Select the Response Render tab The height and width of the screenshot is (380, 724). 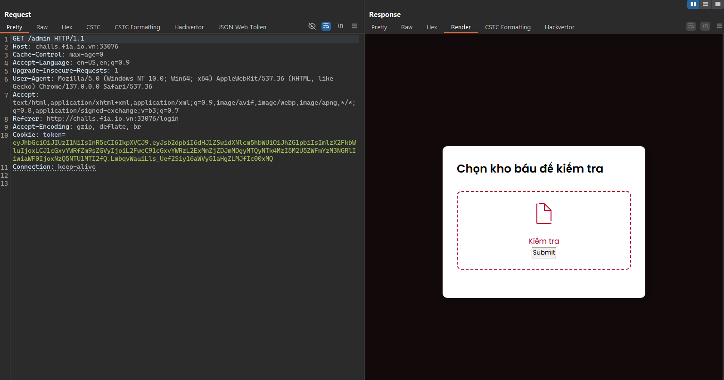click(461, 27)
